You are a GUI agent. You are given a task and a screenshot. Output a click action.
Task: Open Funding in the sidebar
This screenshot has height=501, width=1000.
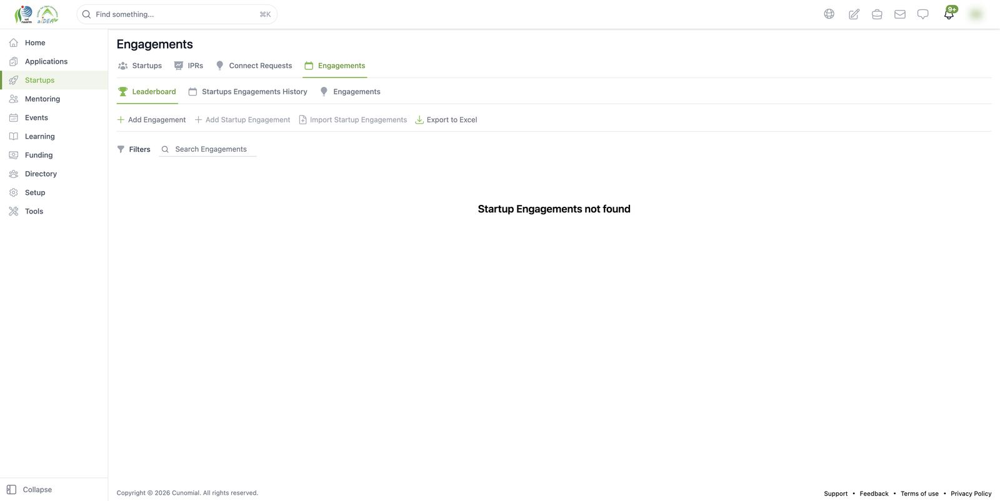tap(54, 155)
